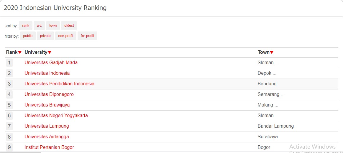Image resolution: width=343 pixels, height=153 pixels.
Task: Open Universitas Indonesia link
Action: 47,73
